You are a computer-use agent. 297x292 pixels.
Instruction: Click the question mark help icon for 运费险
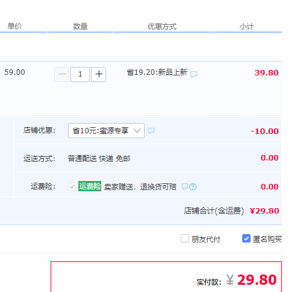(x=193, y=187)
